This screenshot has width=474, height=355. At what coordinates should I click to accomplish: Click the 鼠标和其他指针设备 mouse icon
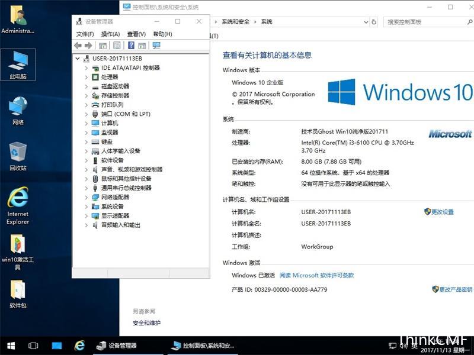95,179
